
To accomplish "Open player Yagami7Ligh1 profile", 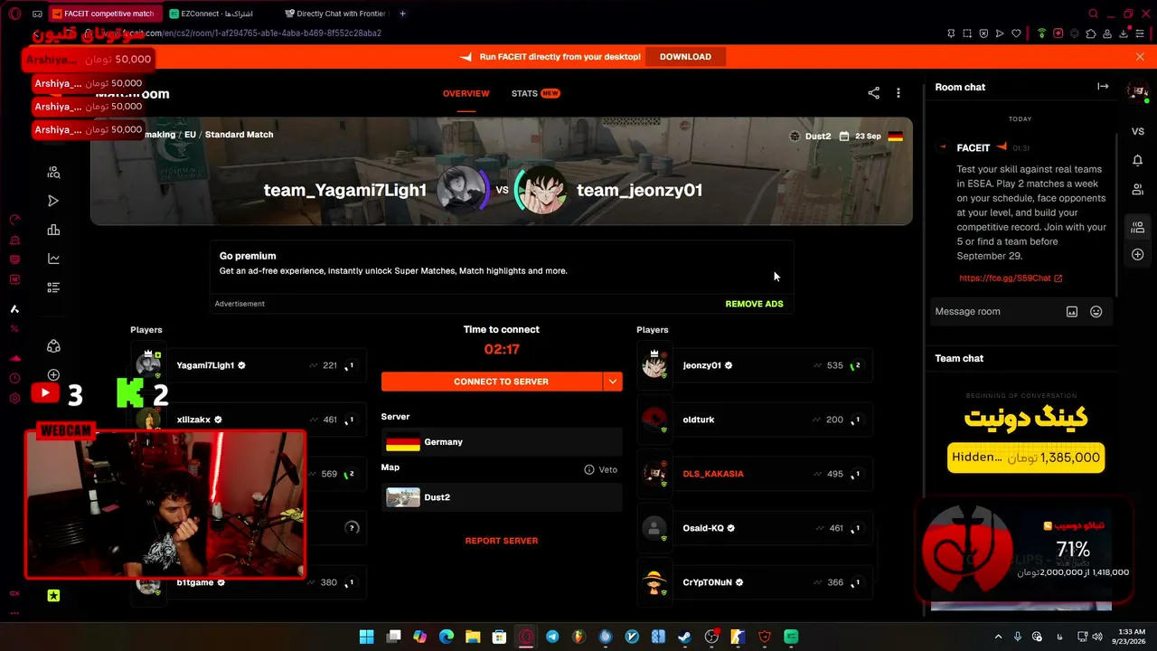I will [205, 365].
